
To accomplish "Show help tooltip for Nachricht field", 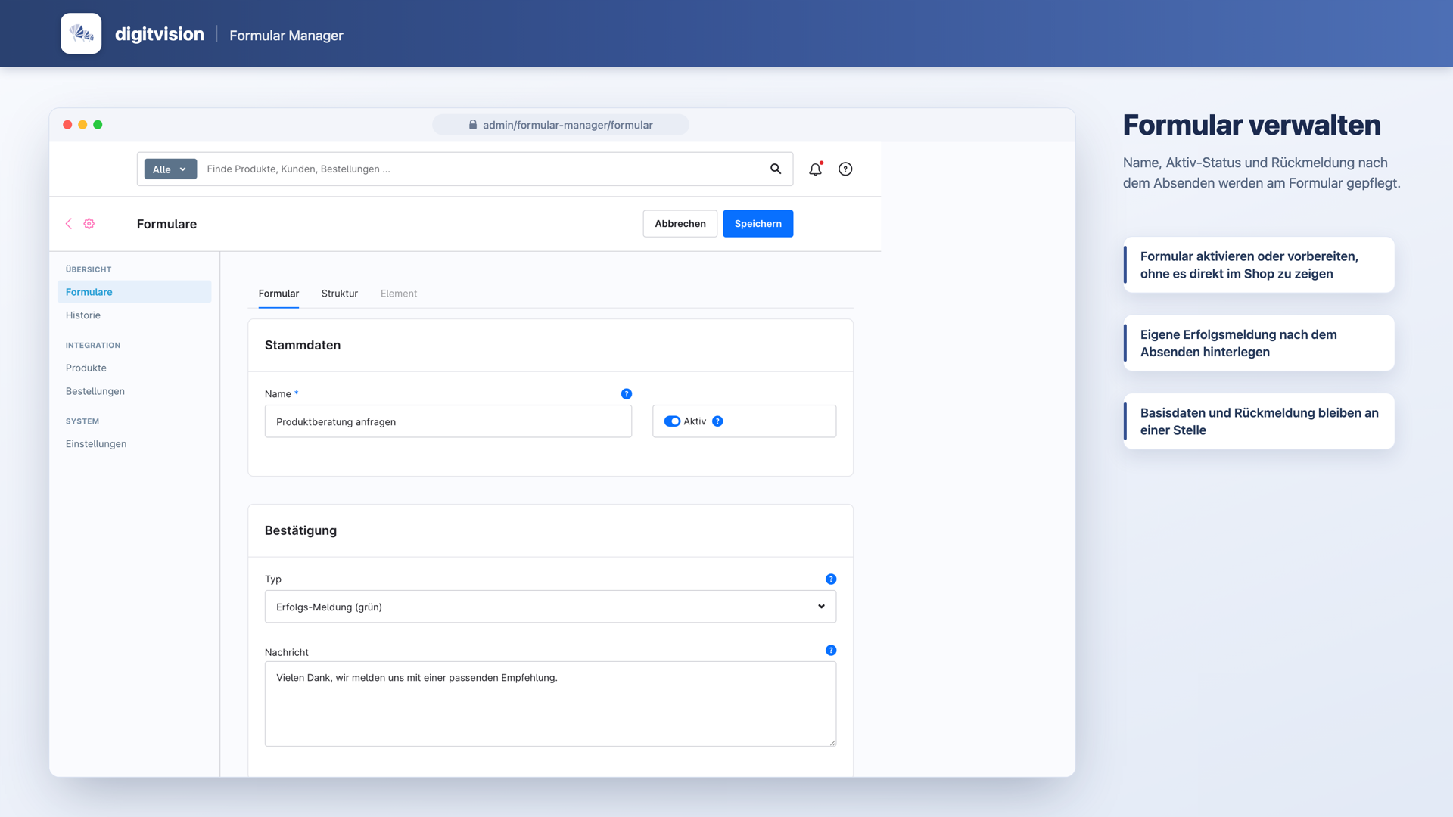I will 831,650.
